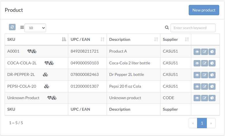Click boxes stock icon next to Unknown Product

pyautogui.click(x=54, y=98)
